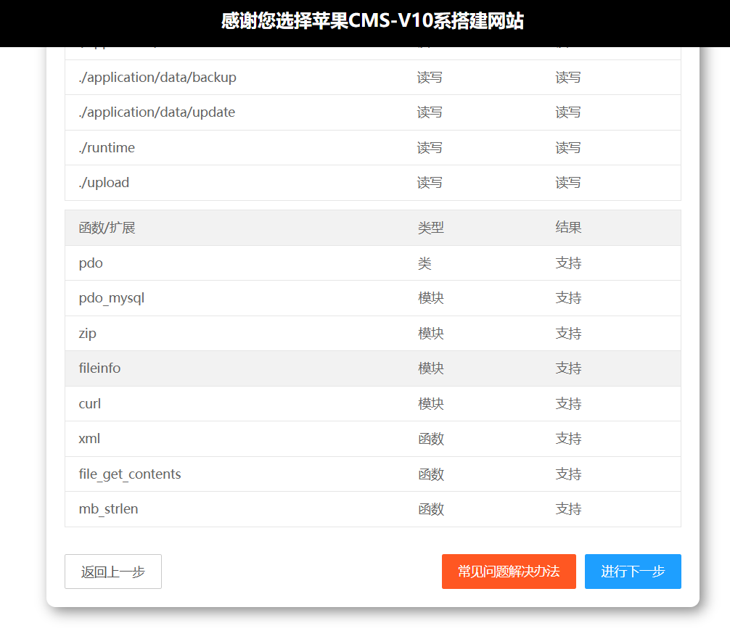Viewport: 730px width, 631px height.
Task: Click the 返回上一步 button
Action: [x=113, y=572]
